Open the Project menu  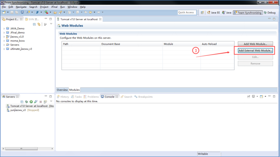[x=44, y=7]
